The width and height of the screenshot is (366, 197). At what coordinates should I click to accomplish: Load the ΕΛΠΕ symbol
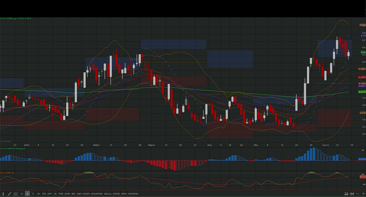(x=67, y=194)
